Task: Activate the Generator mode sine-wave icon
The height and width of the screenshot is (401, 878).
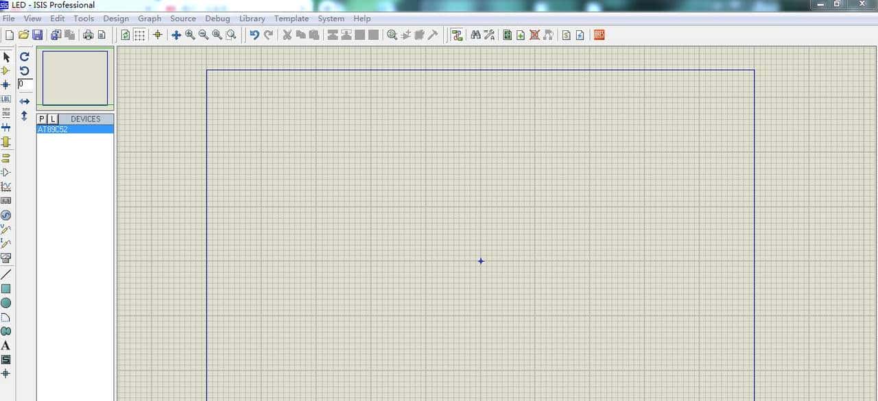Action: pos(6,215)
